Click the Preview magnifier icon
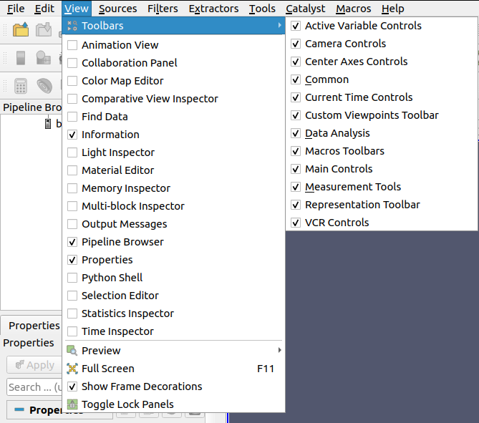Viewport: 479px width, 423px height. point(72,350)
